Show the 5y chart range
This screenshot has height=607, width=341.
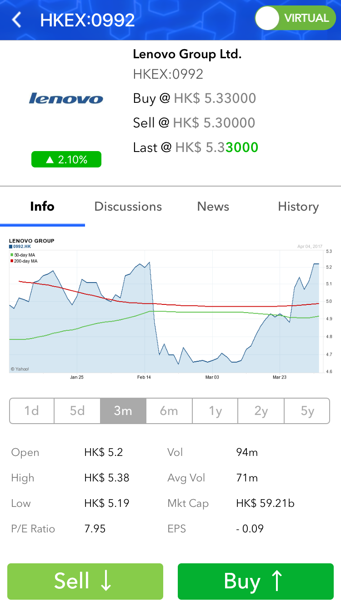(307, 411)
